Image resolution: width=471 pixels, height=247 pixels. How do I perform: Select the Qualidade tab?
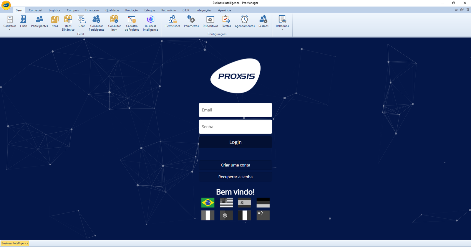click(112, 10)
